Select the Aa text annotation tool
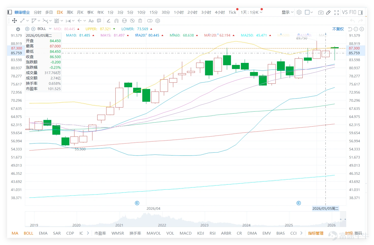Viewport: 374px width, 245px height. point(91,21)
